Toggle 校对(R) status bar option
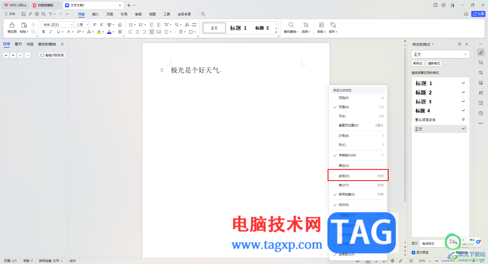488x264 pixels. pyautogui.click(x=358, y=205)
